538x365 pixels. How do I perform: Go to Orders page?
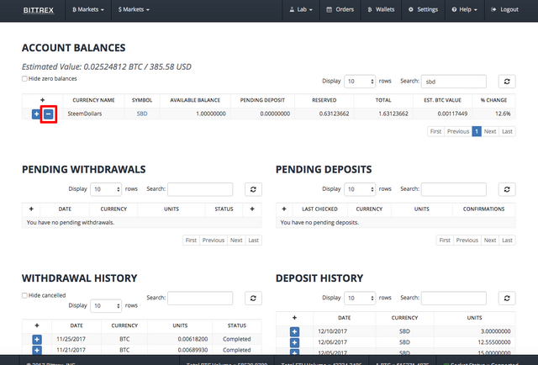(x=340, y=9)
